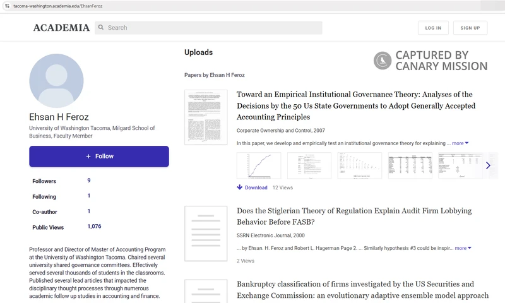Viewport: 505px width, 303px height.
Task: Click Ehsan H Feroz's profile avatar
Action: [x=56, y=81]
